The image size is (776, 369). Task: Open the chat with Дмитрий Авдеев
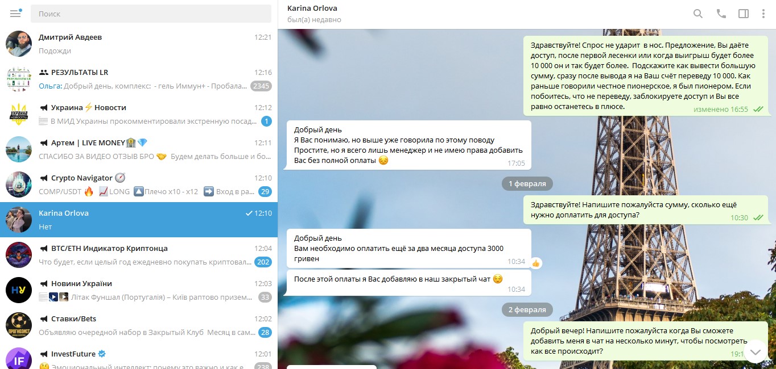tap(139, 44)
